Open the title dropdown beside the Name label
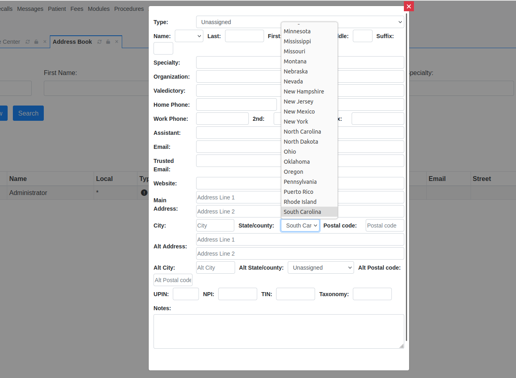The height and width of the screenshot is (378, 516). tap(189, 36)
